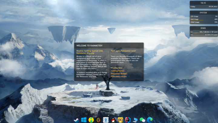
Task: Launch QQ penguin app from dock
Action: (113, 120)
